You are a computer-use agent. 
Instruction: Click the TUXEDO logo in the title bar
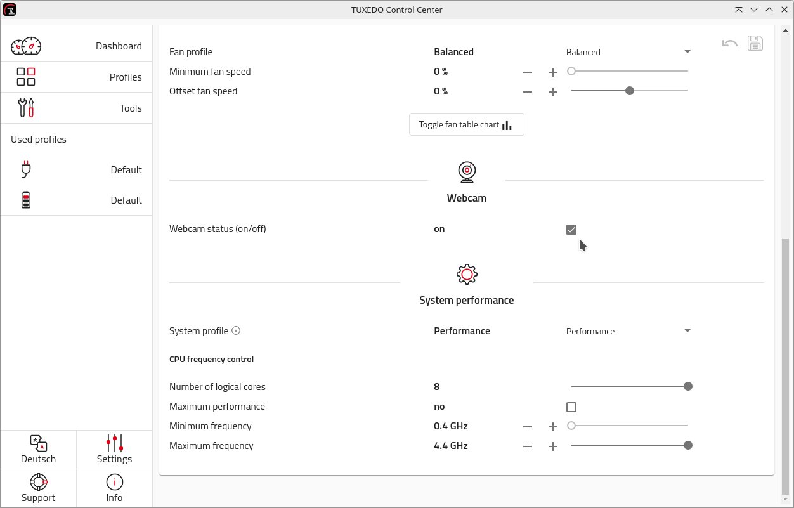pos(10,10)
